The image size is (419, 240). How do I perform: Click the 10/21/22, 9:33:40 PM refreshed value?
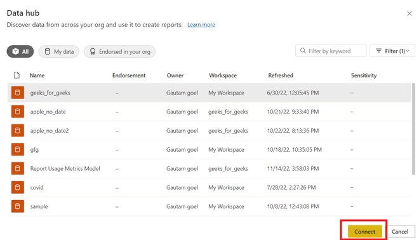(x=293, y=112)
